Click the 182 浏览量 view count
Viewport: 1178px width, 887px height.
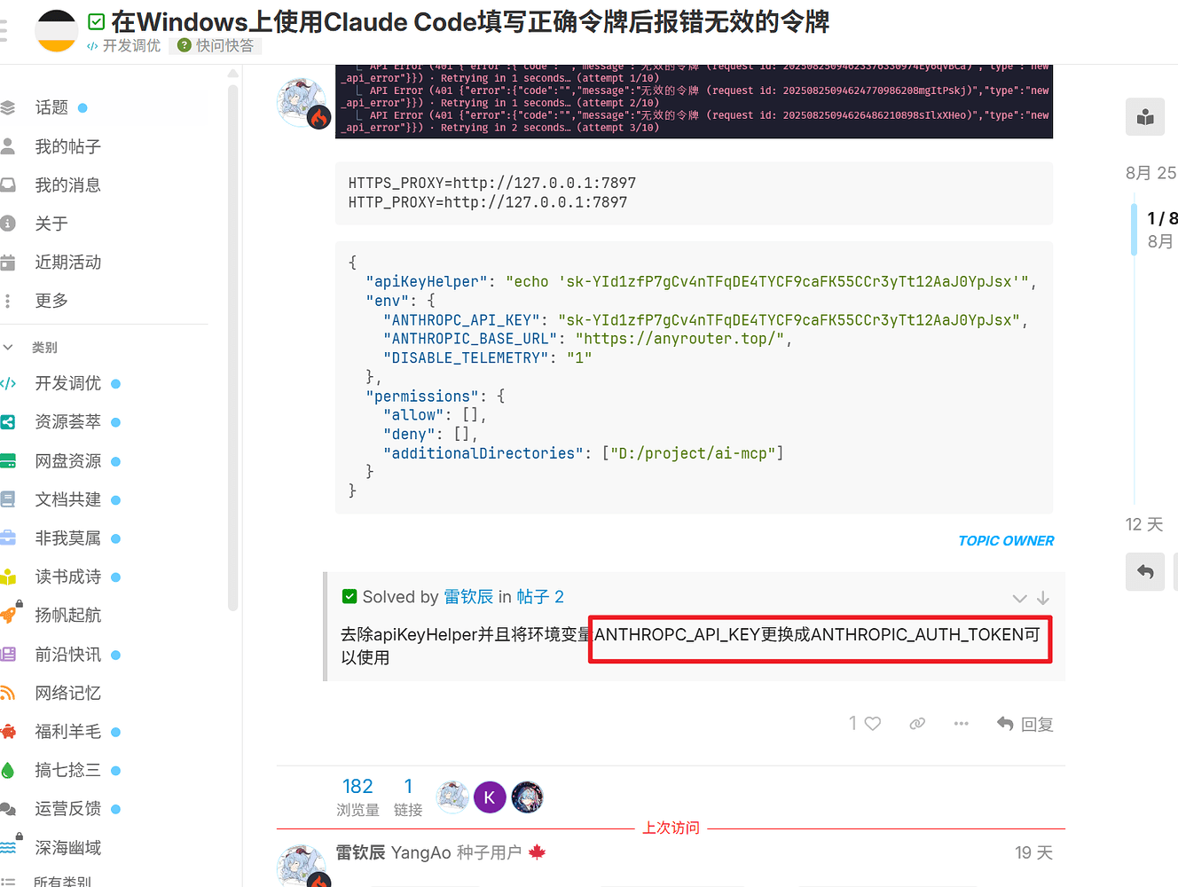click(357, 797)
